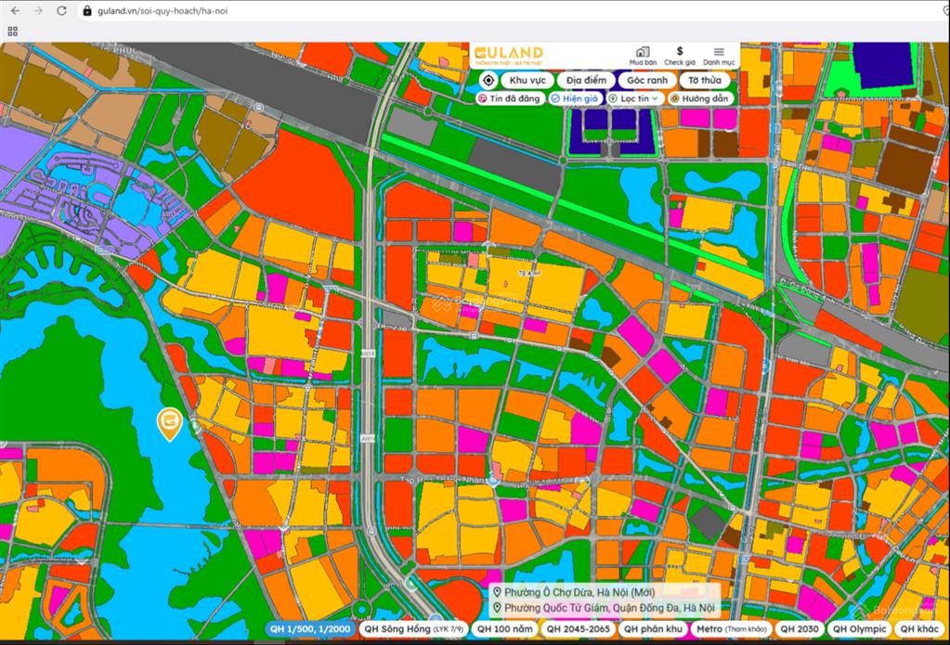The width and height of the screenshot is (950, 645).
Task: Click the browser forward arrow
Action: tap(38, 11)
